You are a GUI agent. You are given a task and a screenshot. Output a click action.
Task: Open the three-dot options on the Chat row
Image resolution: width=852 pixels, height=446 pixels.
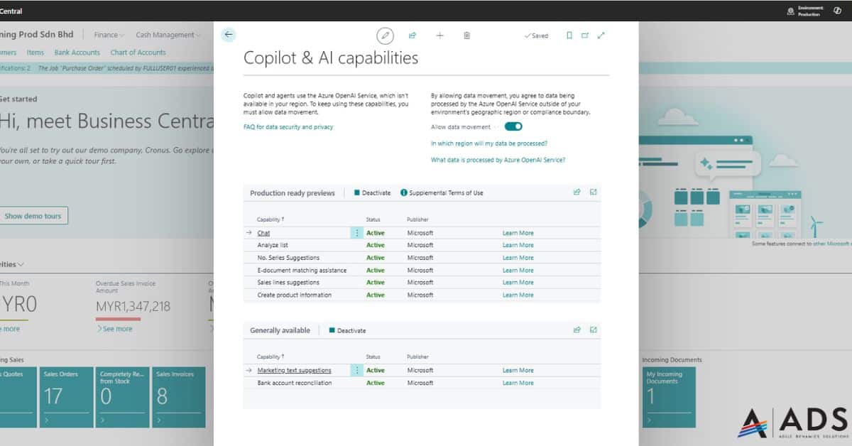356,232
